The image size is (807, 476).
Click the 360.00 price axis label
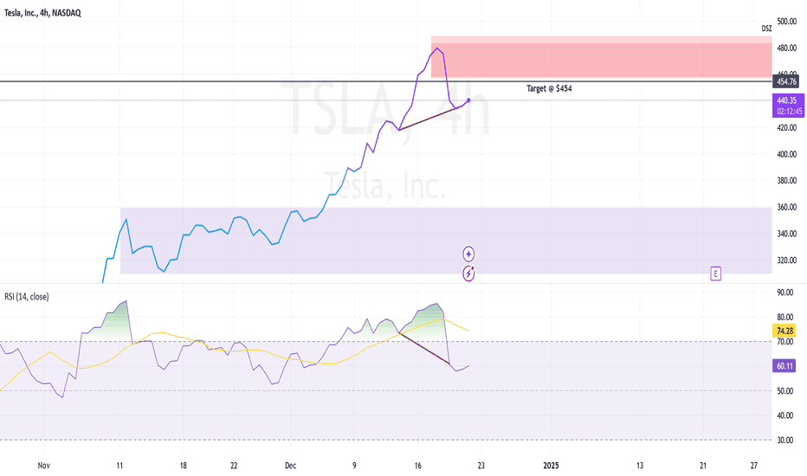(786, 208)
